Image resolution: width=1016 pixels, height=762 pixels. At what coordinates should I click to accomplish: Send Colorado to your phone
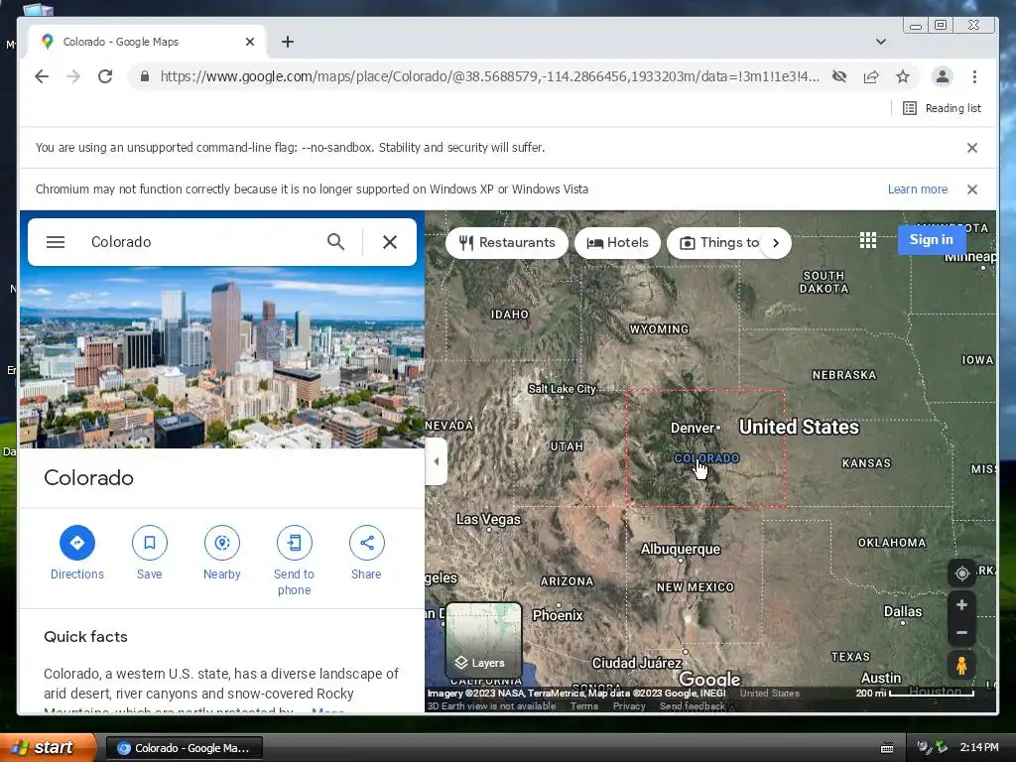pyautogui.click(x=294, y=561)
